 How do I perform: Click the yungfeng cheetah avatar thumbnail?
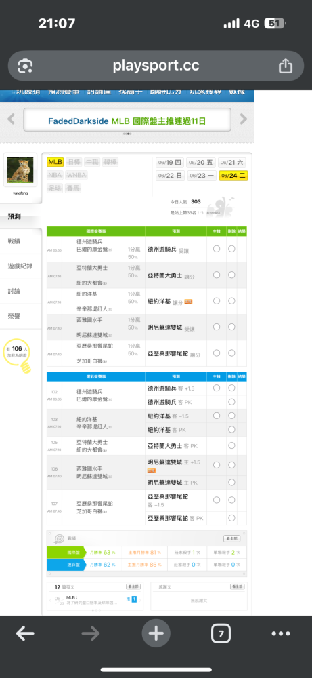click(x=20, y=169)
